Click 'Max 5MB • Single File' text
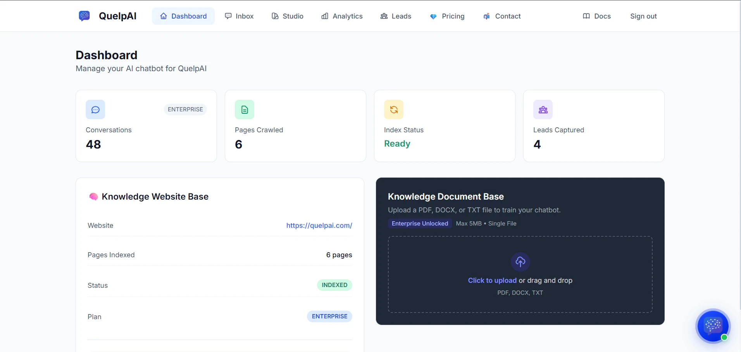Screen dimensions: 741x352 point(486,224)
